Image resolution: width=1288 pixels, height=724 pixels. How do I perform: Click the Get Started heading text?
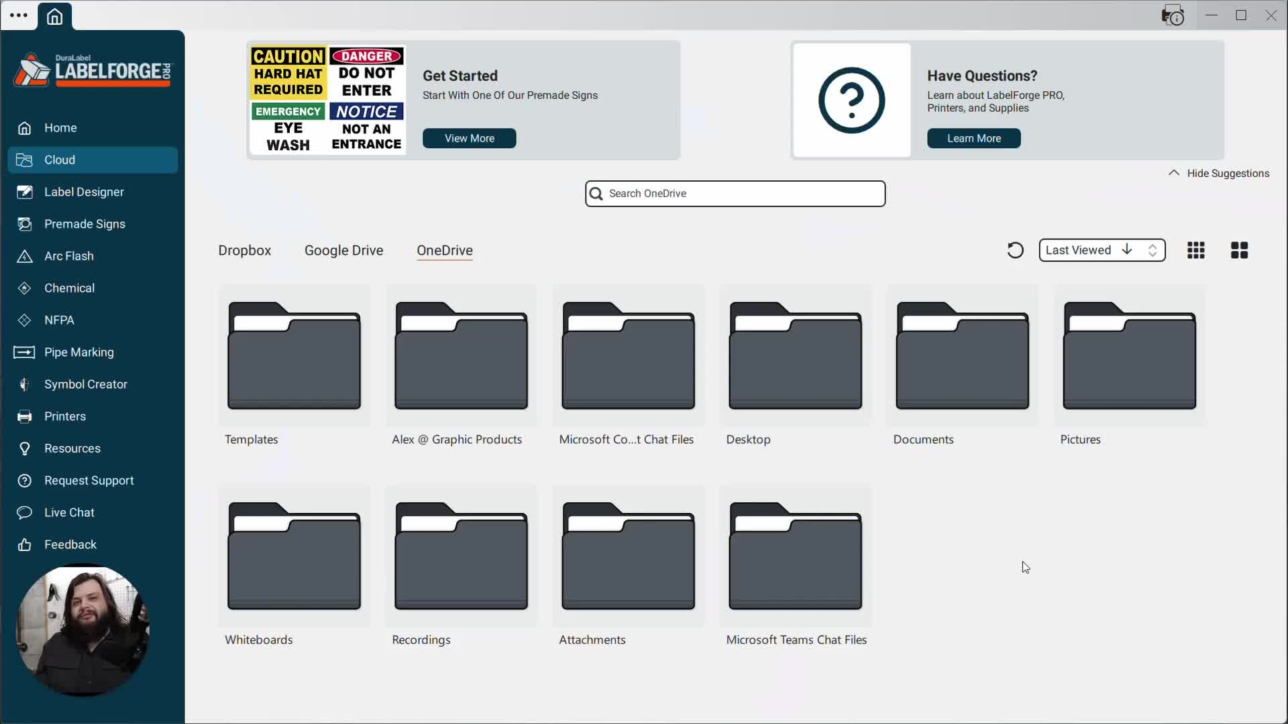point(460,76)
